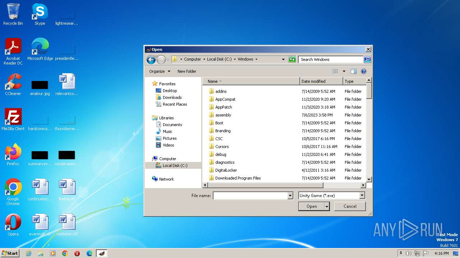This screenshot has height=258, width=460.
Task: Click the Back arrow in Open dialog
Action: 151,59
